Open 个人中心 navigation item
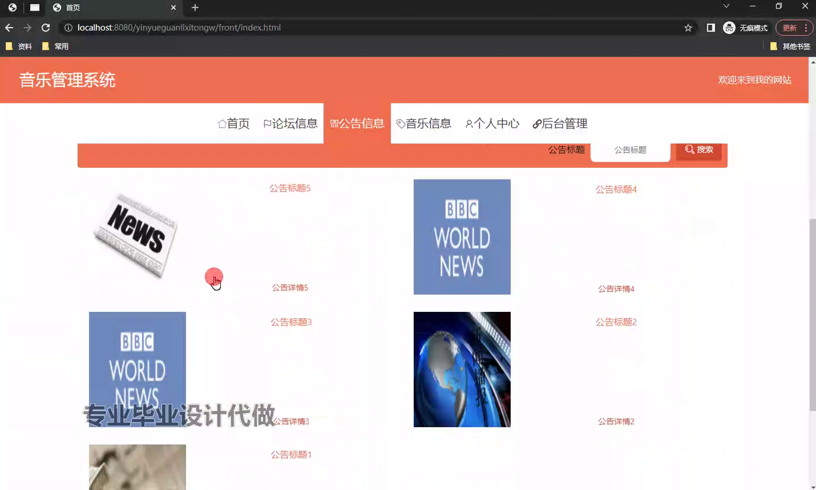 click(x=492, y=124)
